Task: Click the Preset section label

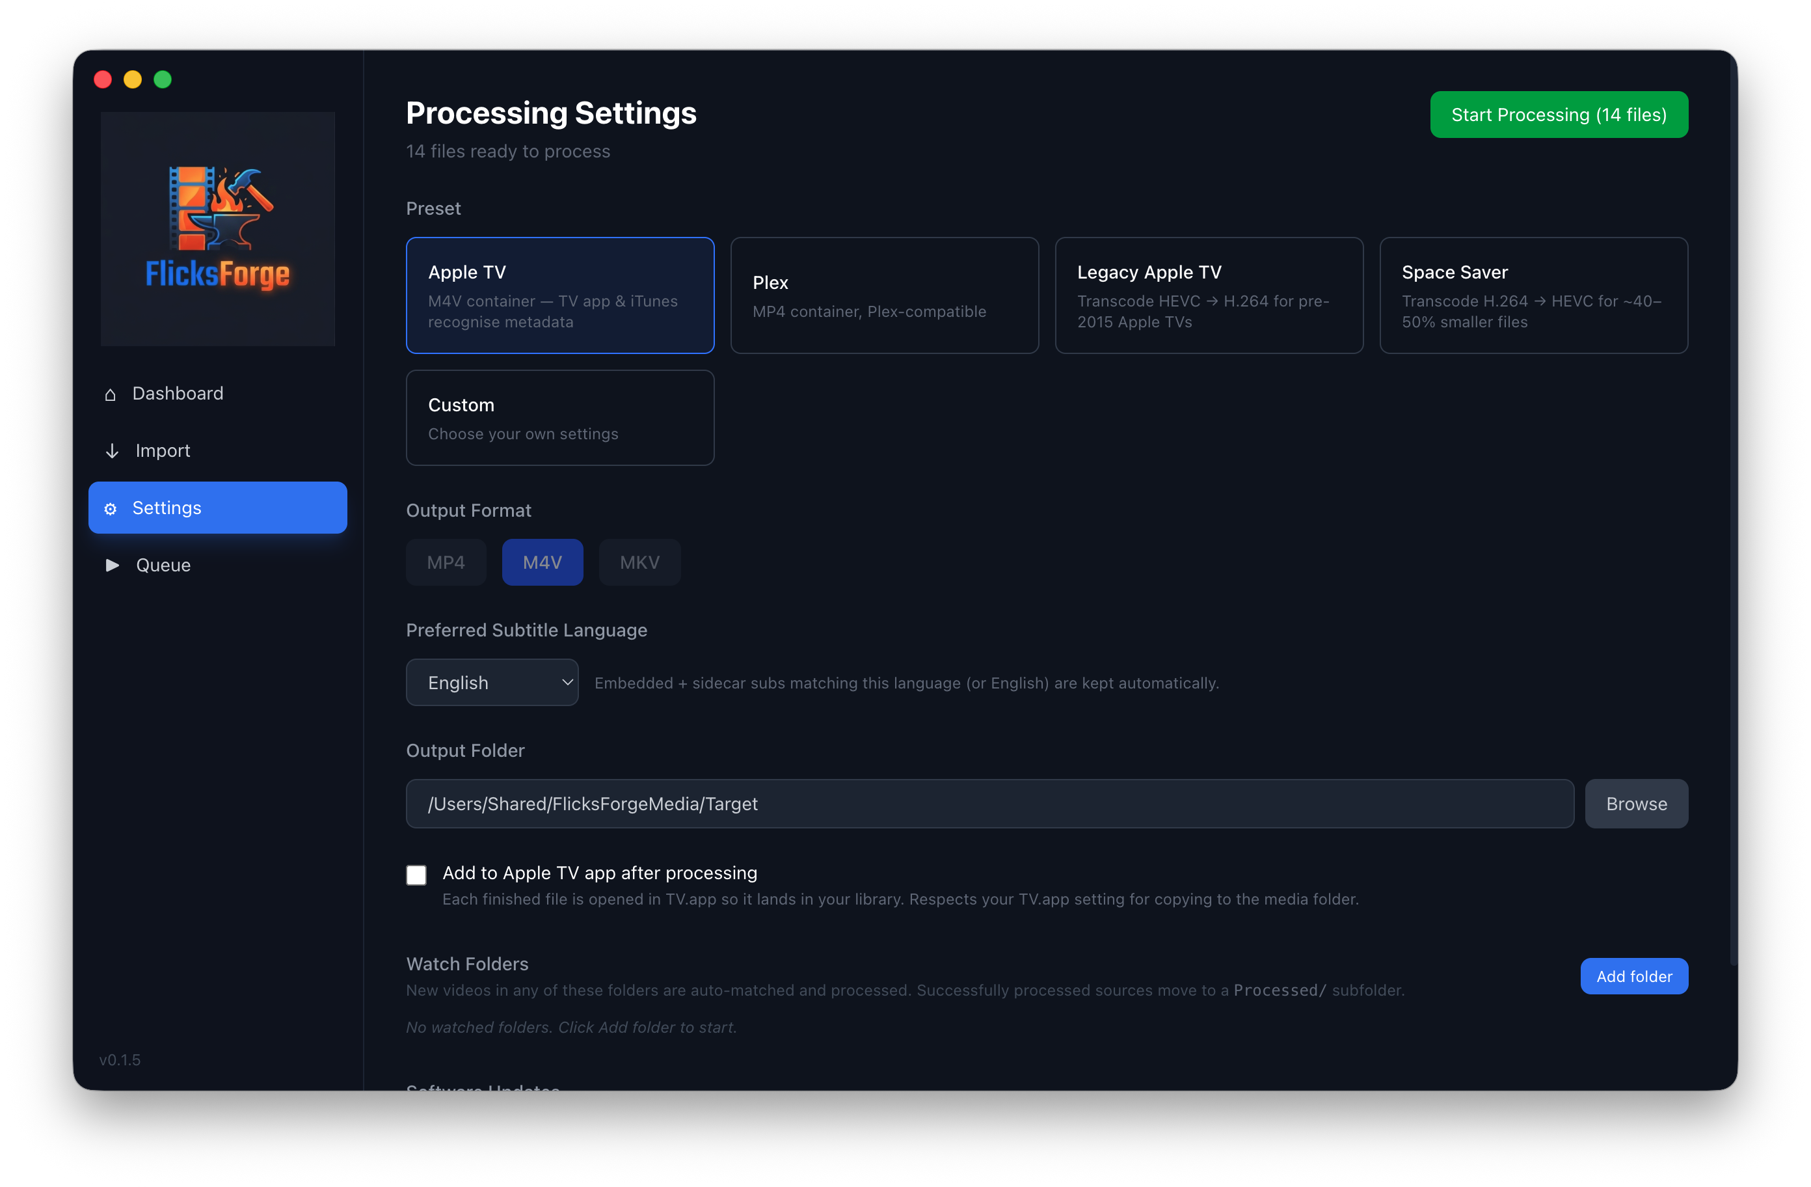Action: [x=434, y=209]
